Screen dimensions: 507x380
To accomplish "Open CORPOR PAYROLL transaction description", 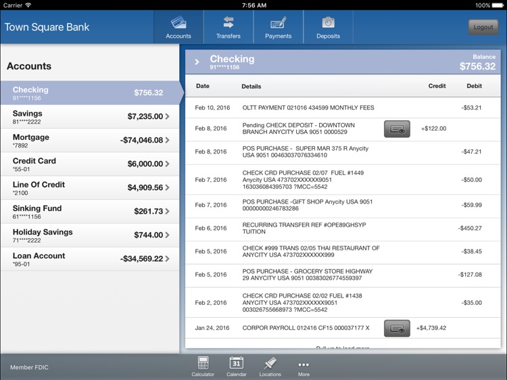I will 306,328.
